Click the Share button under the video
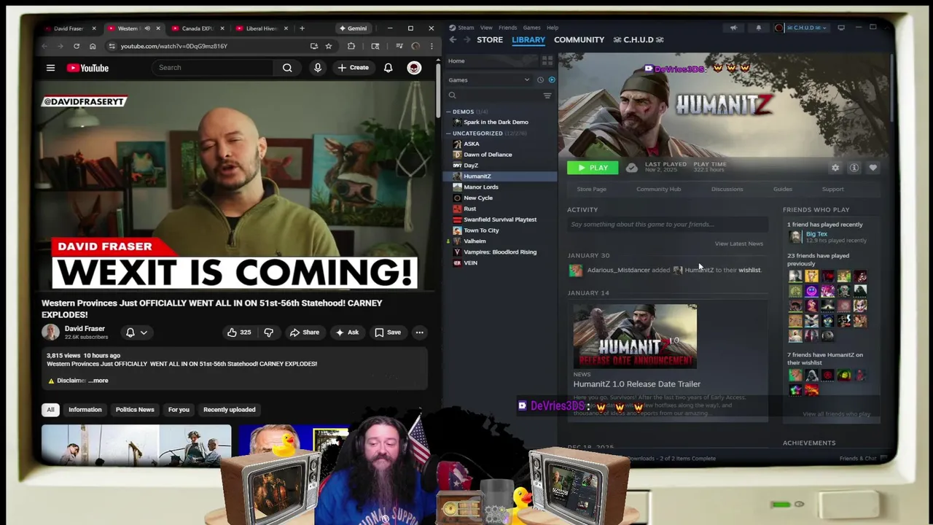The width and height of the screenshot is (933, 525). point(305,332)
